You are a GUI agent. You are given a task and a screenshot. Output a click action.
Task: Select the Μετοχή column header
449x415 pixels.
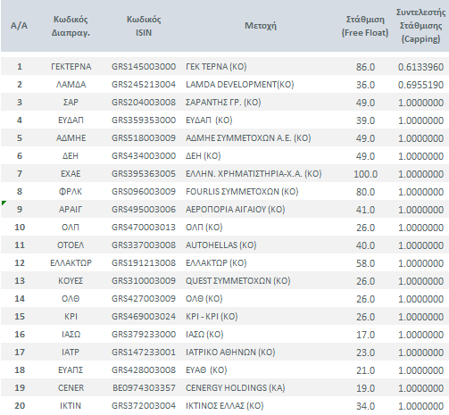261,26
